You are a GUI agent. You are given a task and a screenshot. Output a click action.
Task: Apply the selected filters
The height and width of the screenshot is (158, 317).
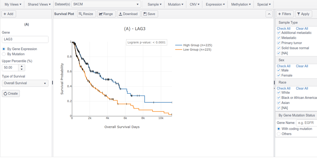click(303, 14)
